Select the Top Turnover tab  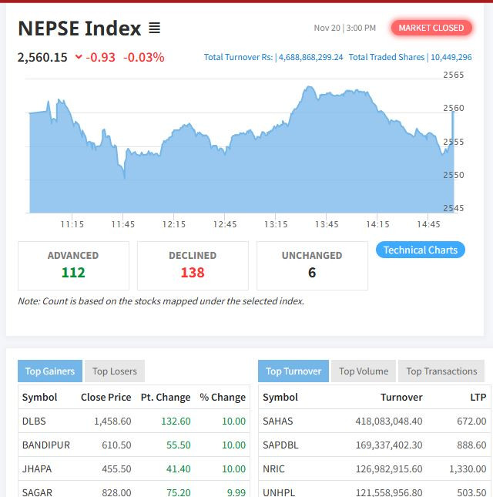click(x=293, y=371)
